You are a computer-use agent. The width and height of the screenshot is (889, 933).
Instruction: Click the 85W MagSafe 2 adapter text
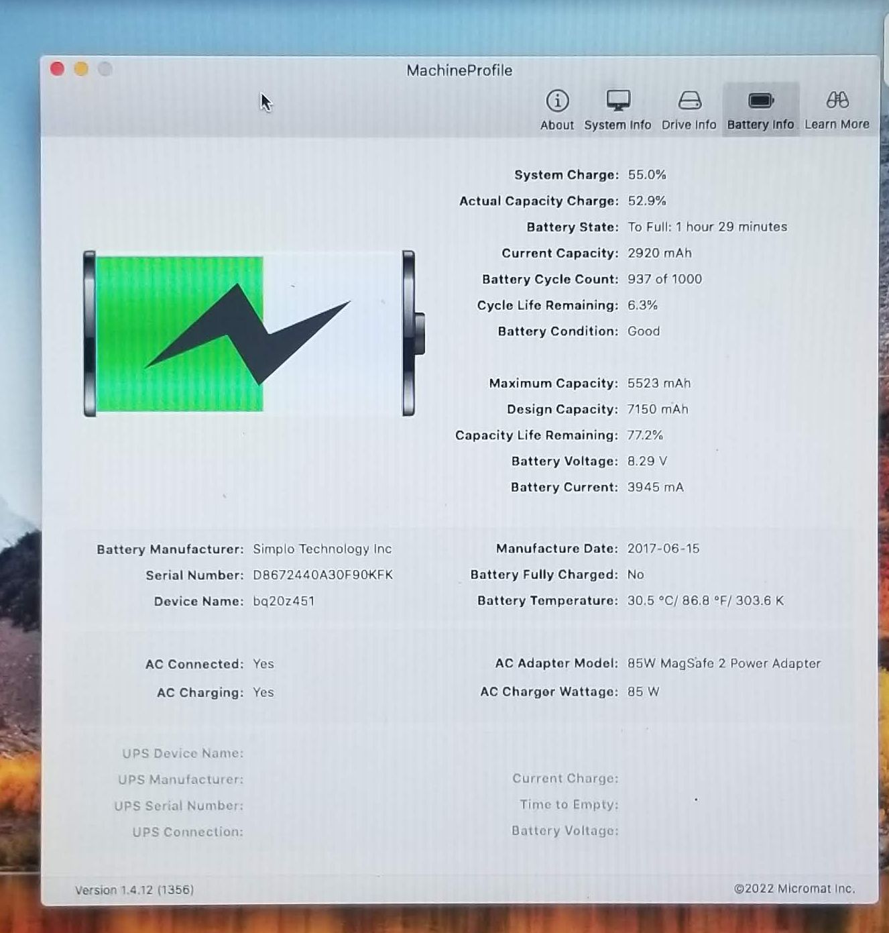click(723, 663)
